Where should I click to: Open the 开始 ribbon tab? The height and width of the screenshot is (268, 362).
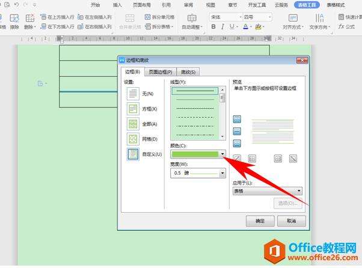(x=95, y=5)
